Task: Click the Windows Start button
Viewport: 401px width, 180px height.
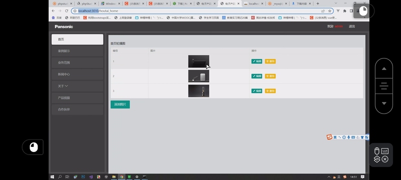Action: (52, 176)
